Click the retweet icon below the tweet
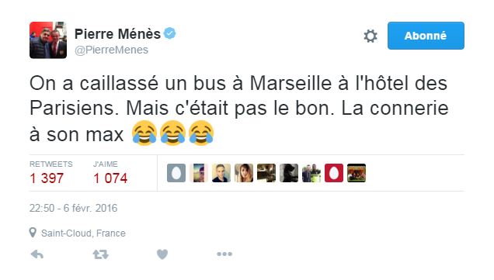 pos(100,254)
